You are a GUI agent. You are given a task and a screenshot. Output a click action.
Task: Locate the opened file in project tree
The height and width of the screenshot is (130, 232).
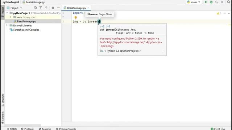(x=35, y=8)
